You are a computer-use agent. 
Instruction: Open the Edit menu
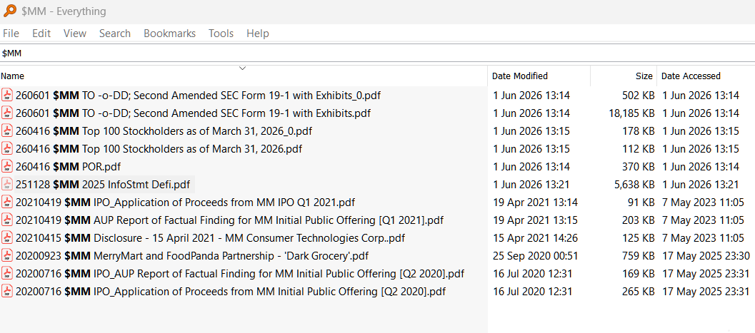41,33
